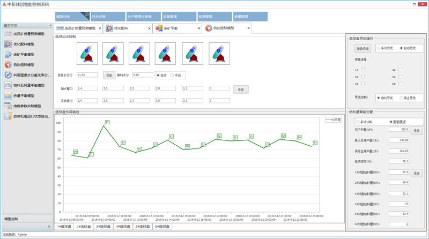429x239 pixels.
Task: Select 返矿平衡模型 sidebar icon
Action: (8, 55)
